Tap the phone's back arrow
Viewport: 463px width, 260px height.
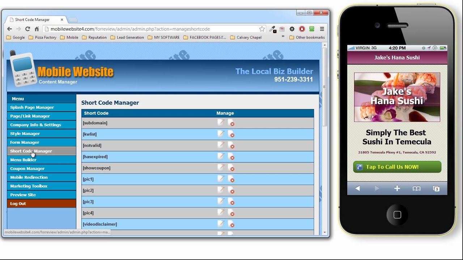pos(357,188)
